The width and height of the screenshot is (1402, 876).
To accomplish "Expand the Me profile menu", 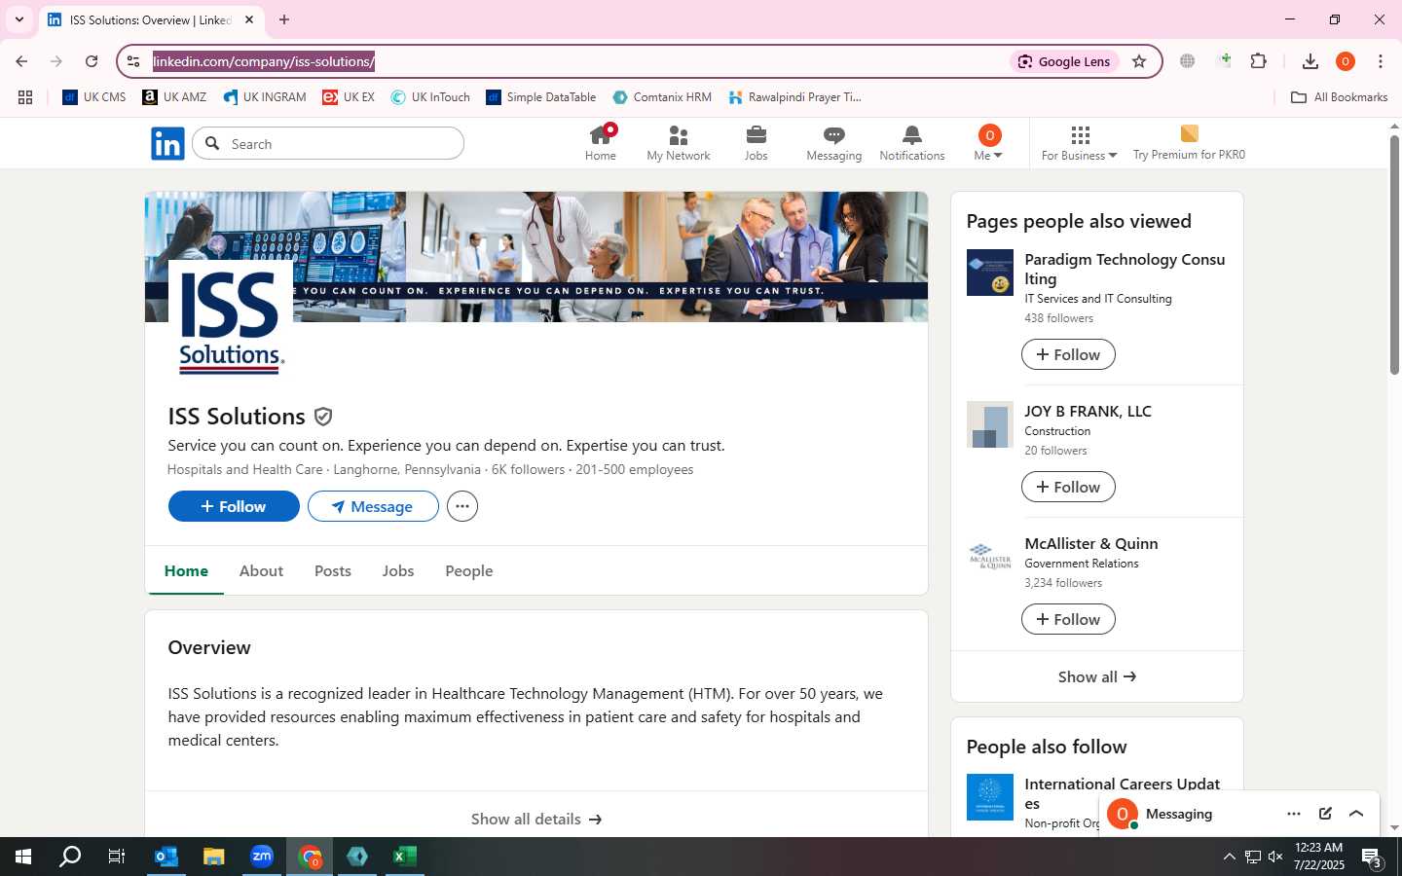I will click(988, 143).
